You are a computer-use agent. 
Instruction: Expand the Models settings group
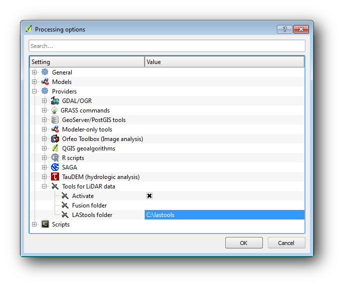(35, 82)
